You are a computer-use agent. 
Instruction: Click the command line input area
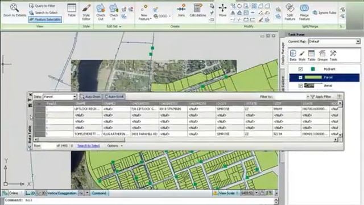coord(139,200)
